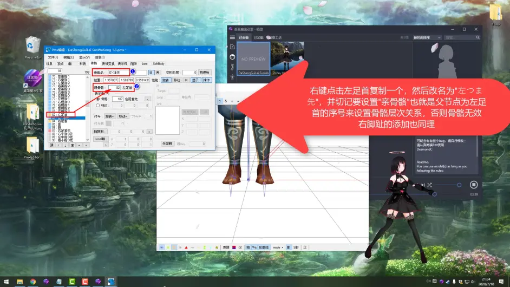The image size is (510, 287).
Task: Expand the Local axis '>' button
Action: [106, 145]
